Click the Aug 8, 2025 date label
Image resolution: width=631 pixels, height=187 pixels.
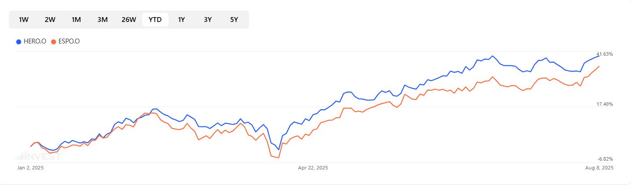click(x=599, y=168)
